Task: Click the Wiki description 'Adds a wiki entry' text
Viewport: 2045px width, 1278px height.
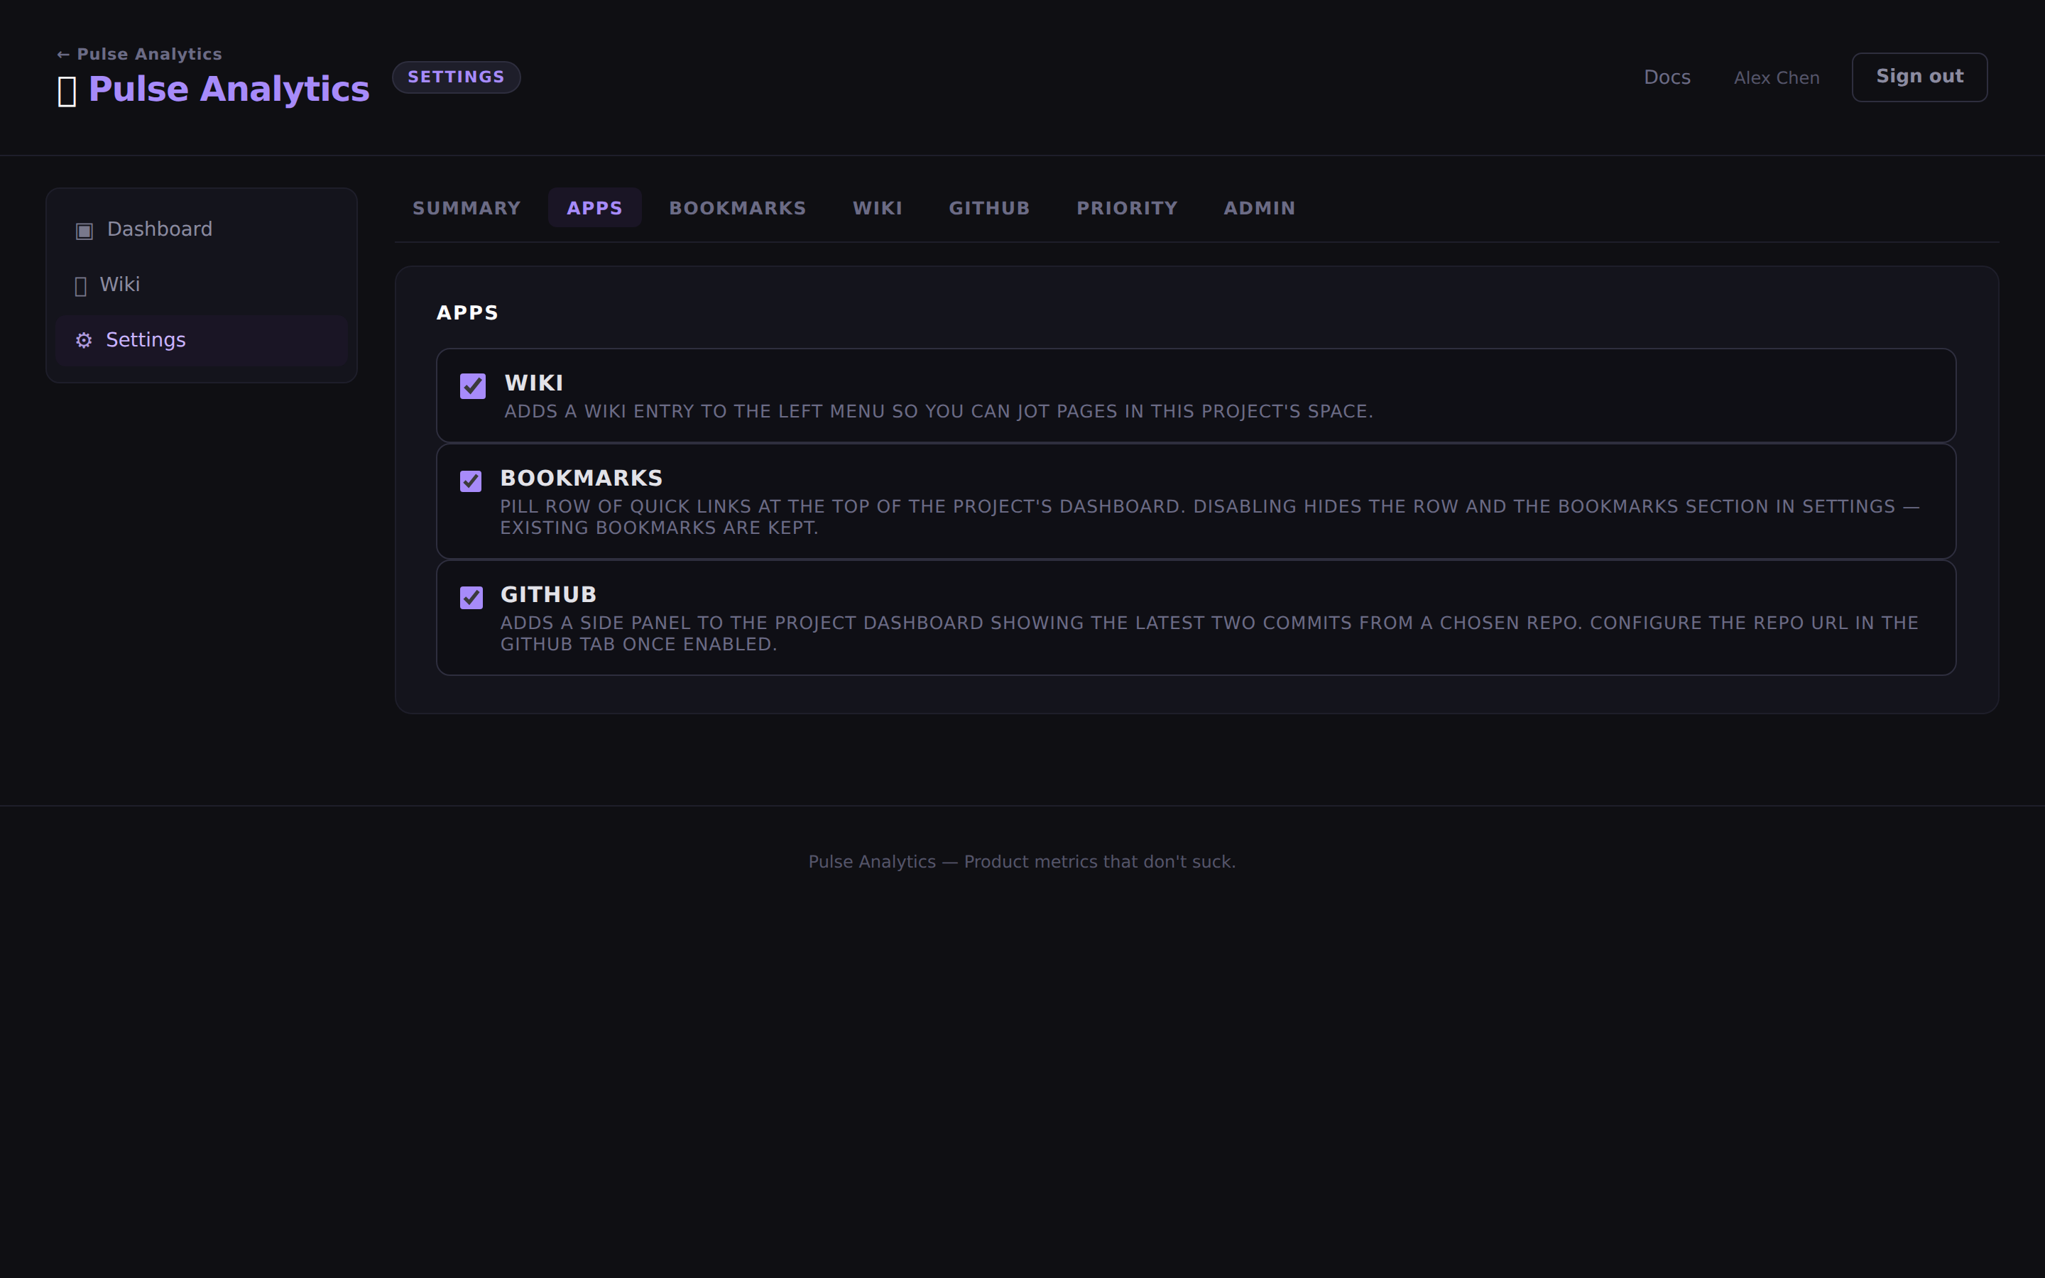Action: 939,412
